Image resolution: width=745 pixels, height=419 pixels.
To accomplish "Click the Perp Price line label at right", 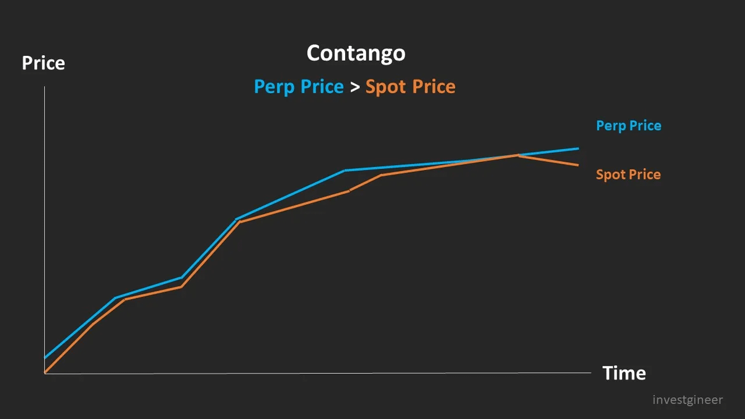I will (628, 126).
